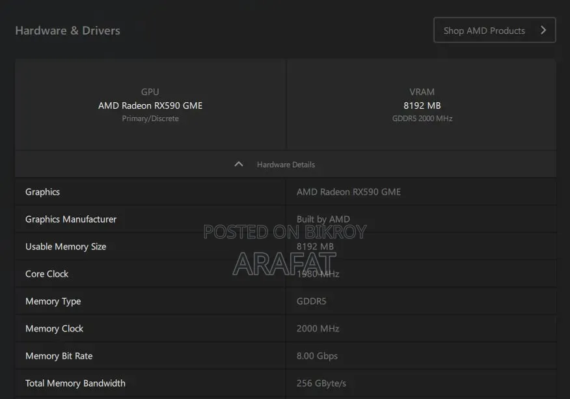Click the GPU name AMD Radeon RX590 GME card
The image size is (570, 399).
(150, 105)
